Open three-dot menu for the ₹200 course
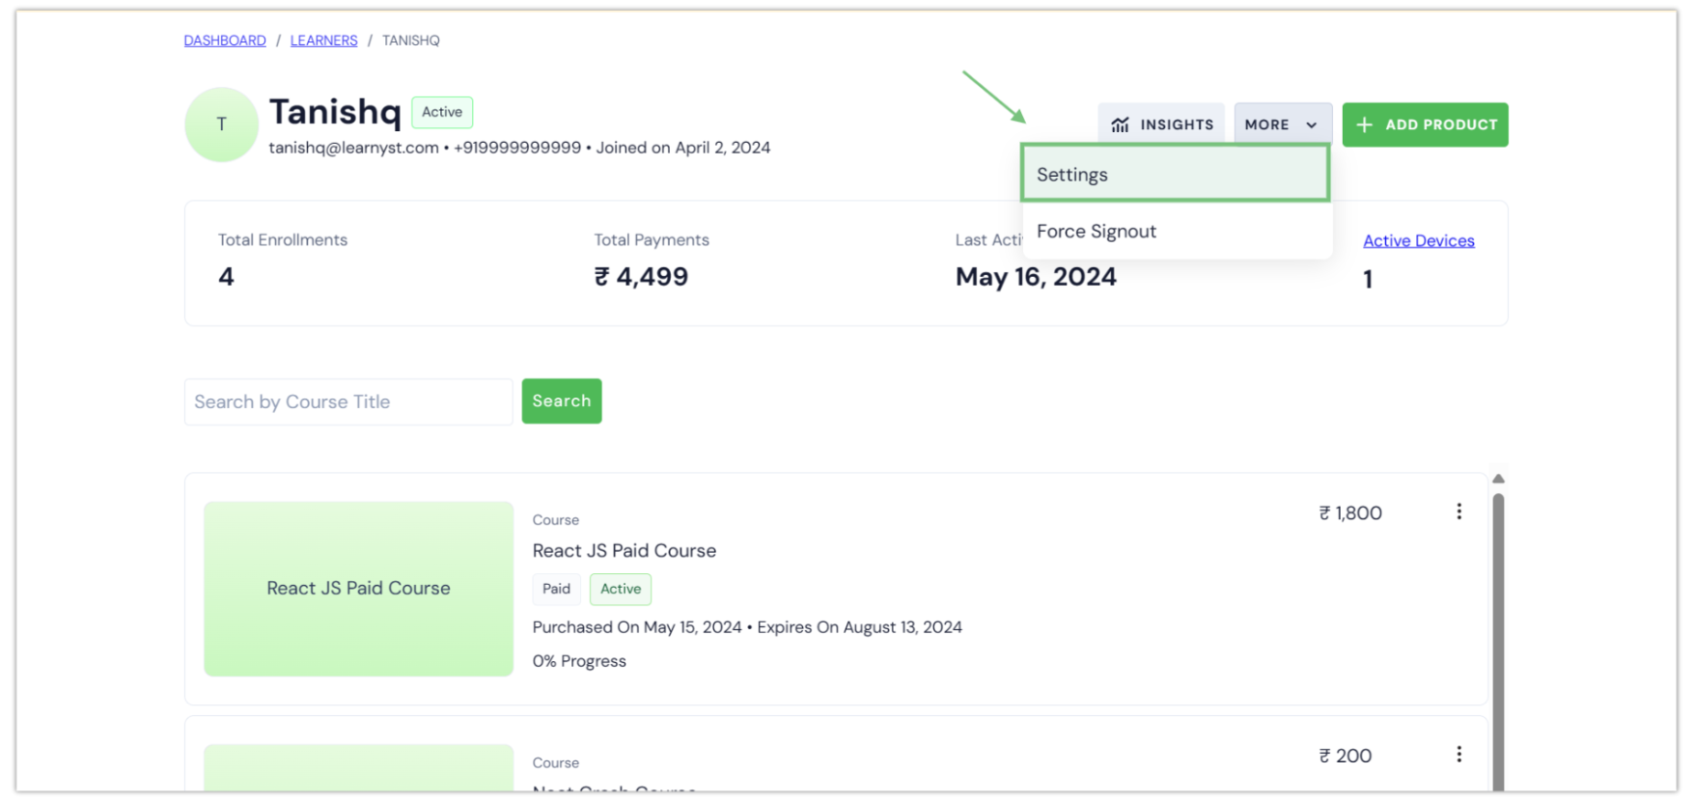This screenshot has height=801, width=1693. coord(1458,755)
